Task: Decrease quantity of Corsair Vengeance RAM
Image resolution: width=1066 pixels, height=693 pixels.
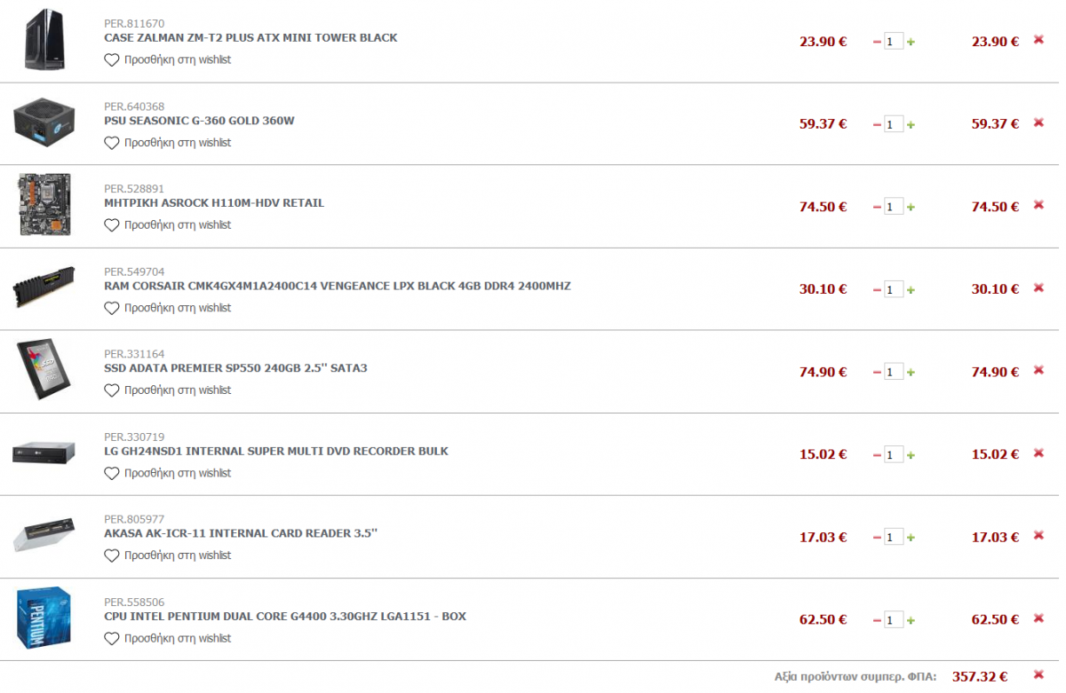Action: [x=878, y=290]
